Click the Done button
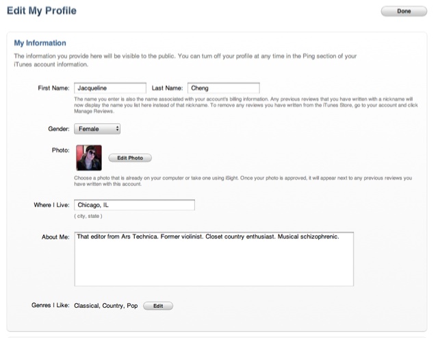This screenshot has width=438, height=338. click(x=404, y=11)
